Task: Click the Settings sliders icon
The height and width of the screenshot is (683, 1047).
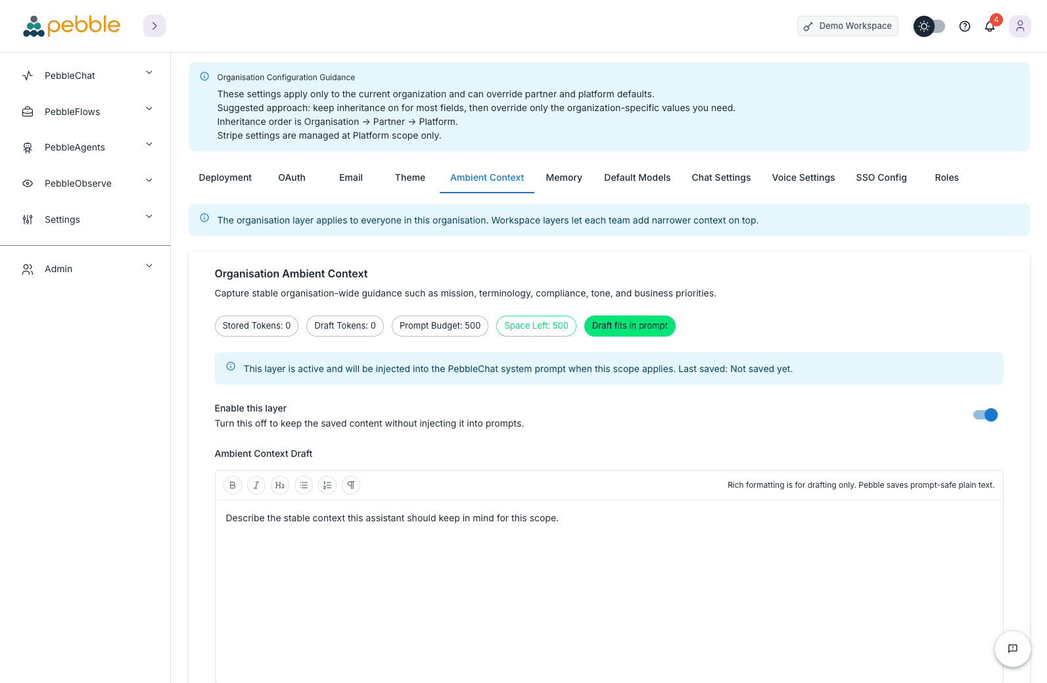Action: tap(28, 220)
